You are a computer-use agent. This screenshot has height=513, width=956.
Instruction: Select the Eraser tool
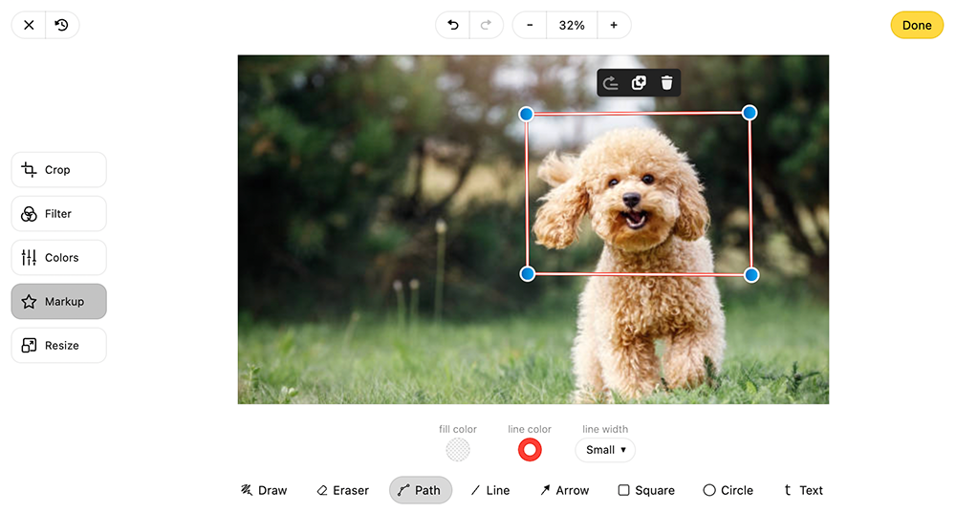[x=342, y=490]
